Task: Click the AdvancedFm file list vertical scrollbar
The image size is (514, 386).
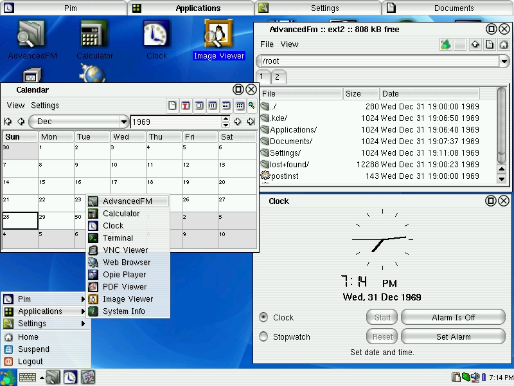Action: tap(502, 129)
